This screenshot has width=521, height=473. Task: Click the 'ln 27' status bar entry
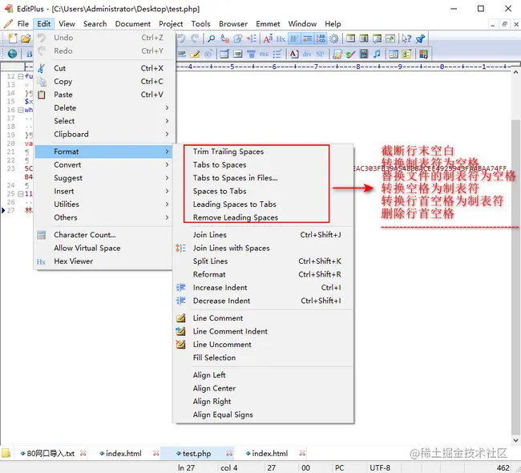click(x=186, y=467)
